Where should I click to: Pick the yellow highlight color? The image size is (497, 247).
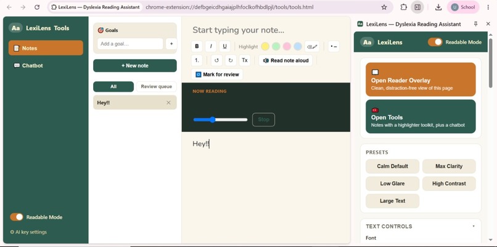click(265, 47)
